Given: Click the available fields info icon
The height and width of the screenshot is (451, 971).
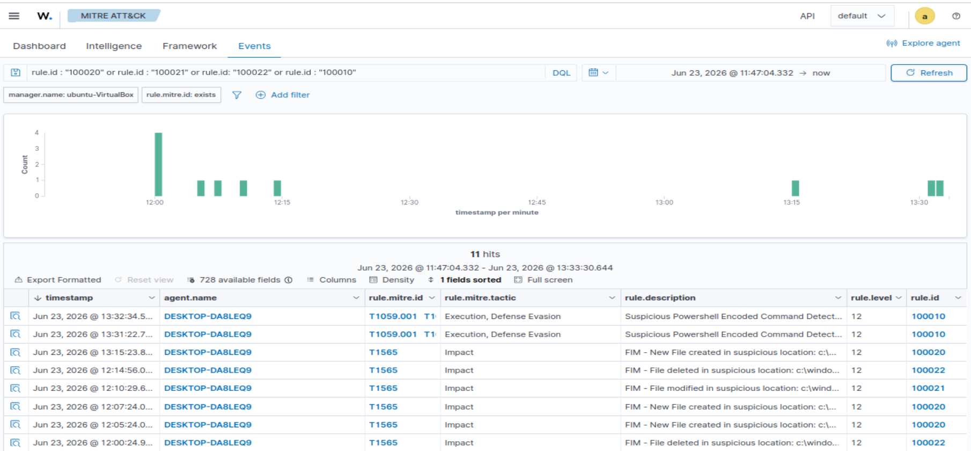Looking at the screenshot, I should tap(289, 280).
